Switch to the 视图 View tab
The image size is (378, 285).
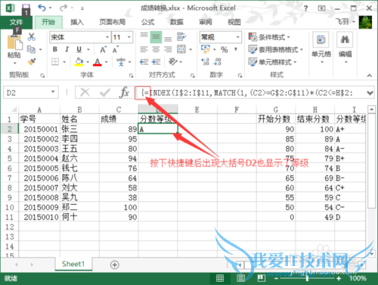(234, 22)
